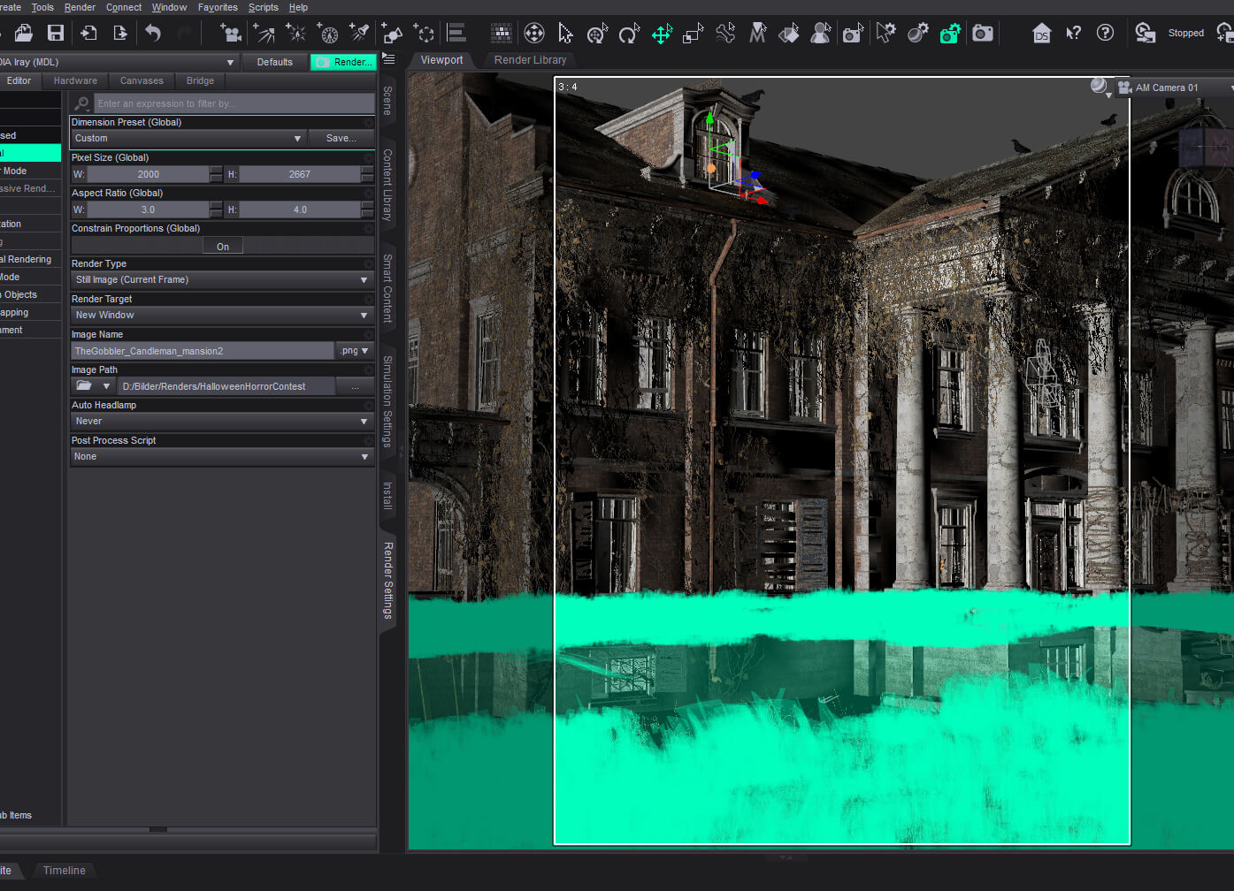The height and width of the screenshot is (891, 1234).
Task: Switch to the Render Library tab
Action: [x=530, y=60]
